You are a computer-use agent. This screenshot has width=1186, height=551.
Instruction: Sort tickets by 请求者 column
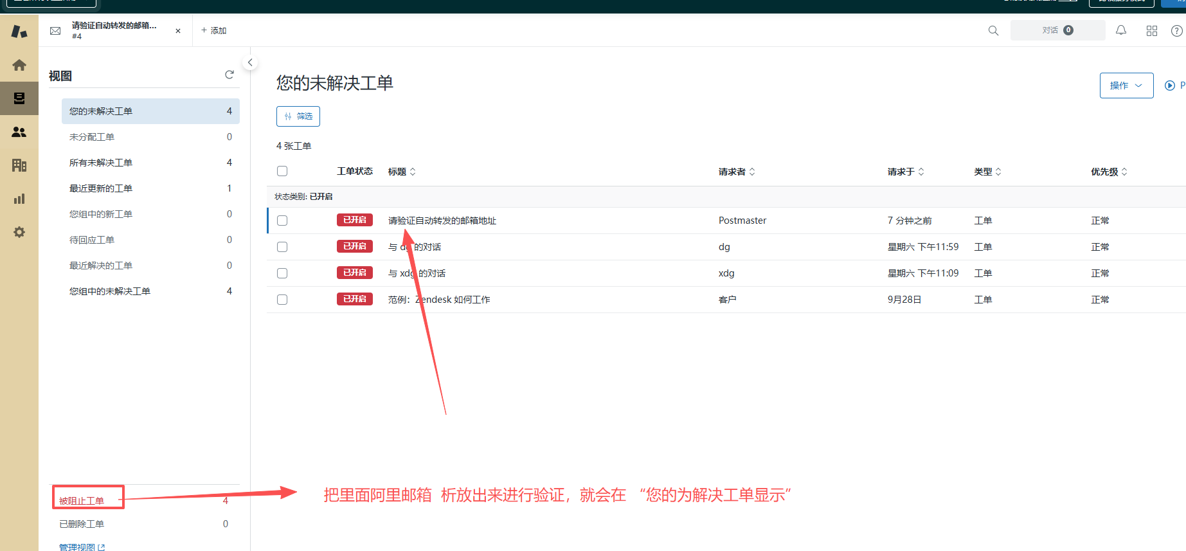(x=736, y=172)
